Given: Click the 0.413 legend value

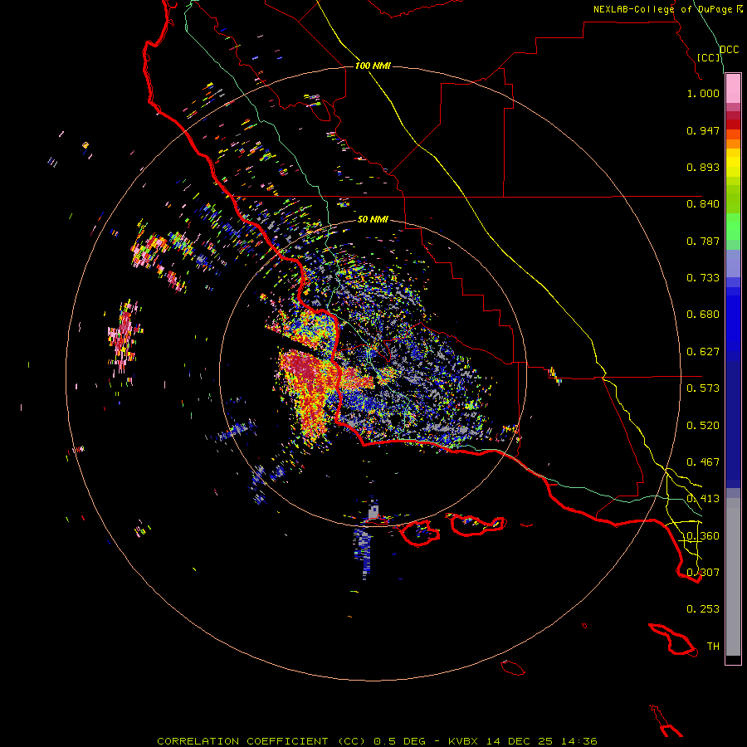Looking at the screenshot, I should click(703, 499).
